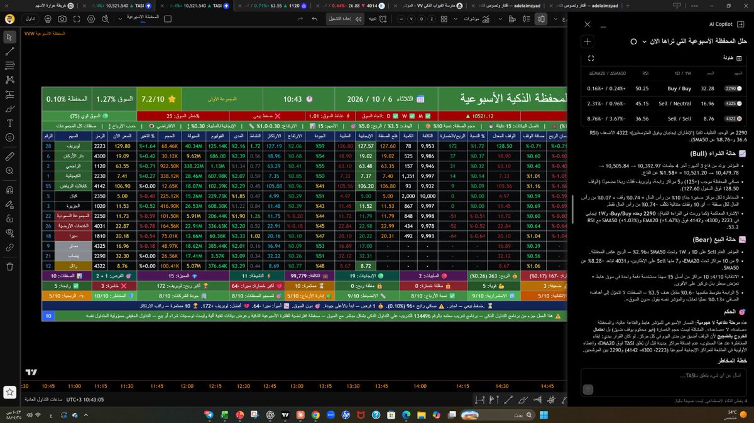754x423 pixels.
Task: Start new Copilot chat with plus button
Action: click(x=587, y=41)
